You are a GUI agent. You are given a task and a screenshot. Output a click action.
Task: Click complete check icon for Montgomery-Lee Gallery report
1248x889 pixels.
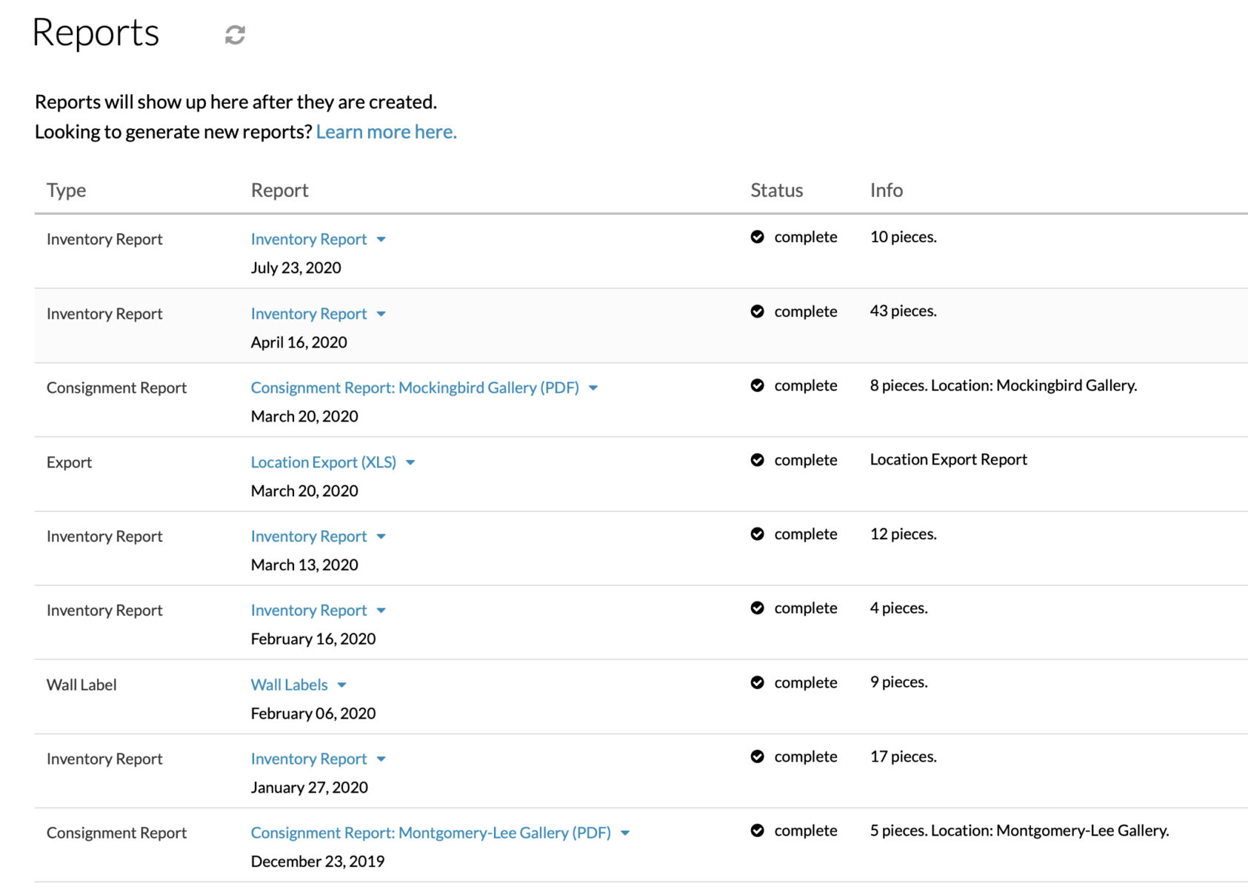click(x=757, y=830)
